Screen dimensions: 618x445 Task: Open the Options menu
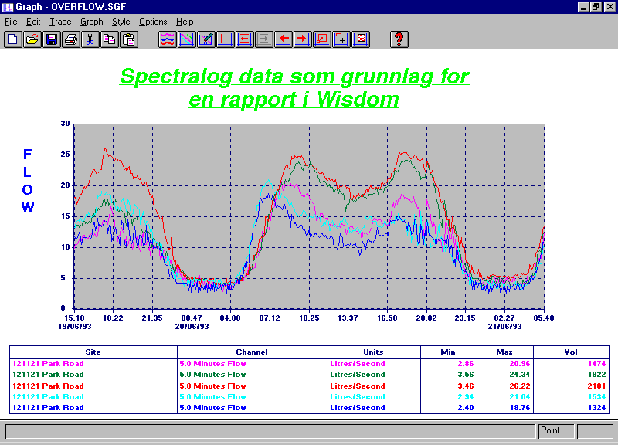153,22
